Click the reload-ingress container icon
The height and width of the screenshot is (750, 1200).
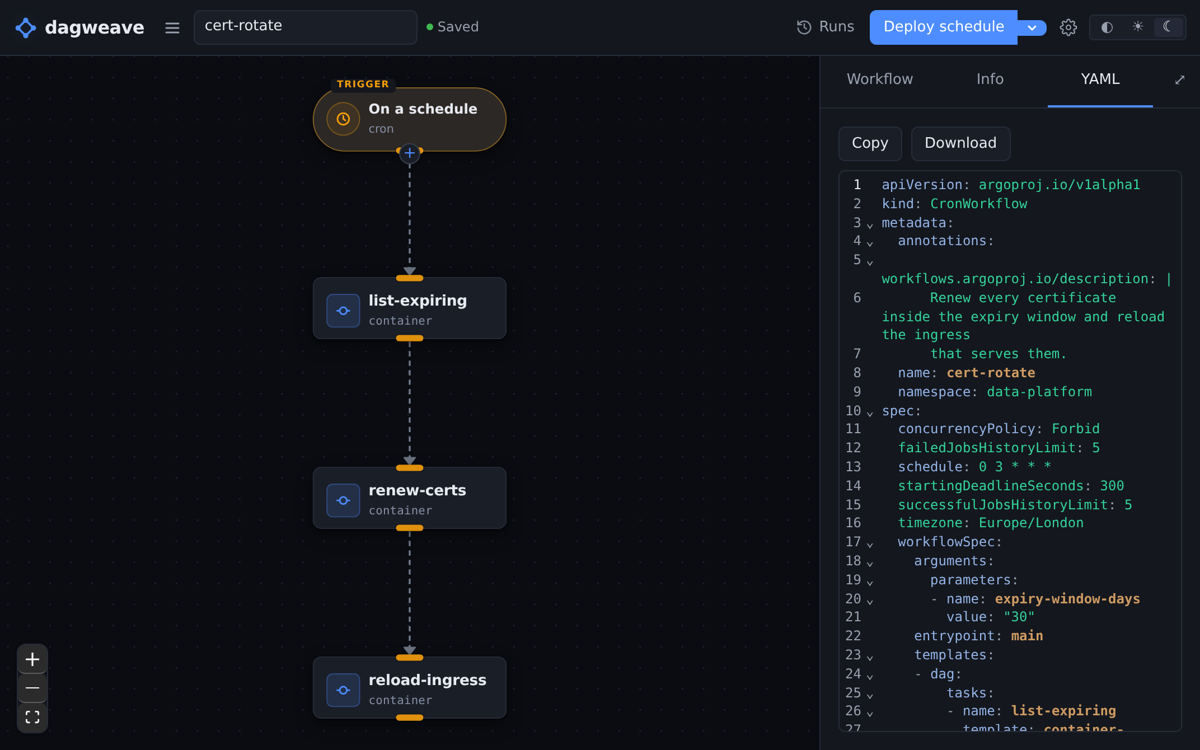pyautogui.click(x=343, y=690)
